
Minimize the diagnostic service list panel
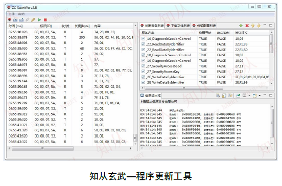coord(265,25)
